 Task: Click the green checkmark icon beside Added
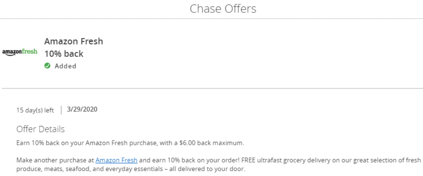(x=47, y=66)
